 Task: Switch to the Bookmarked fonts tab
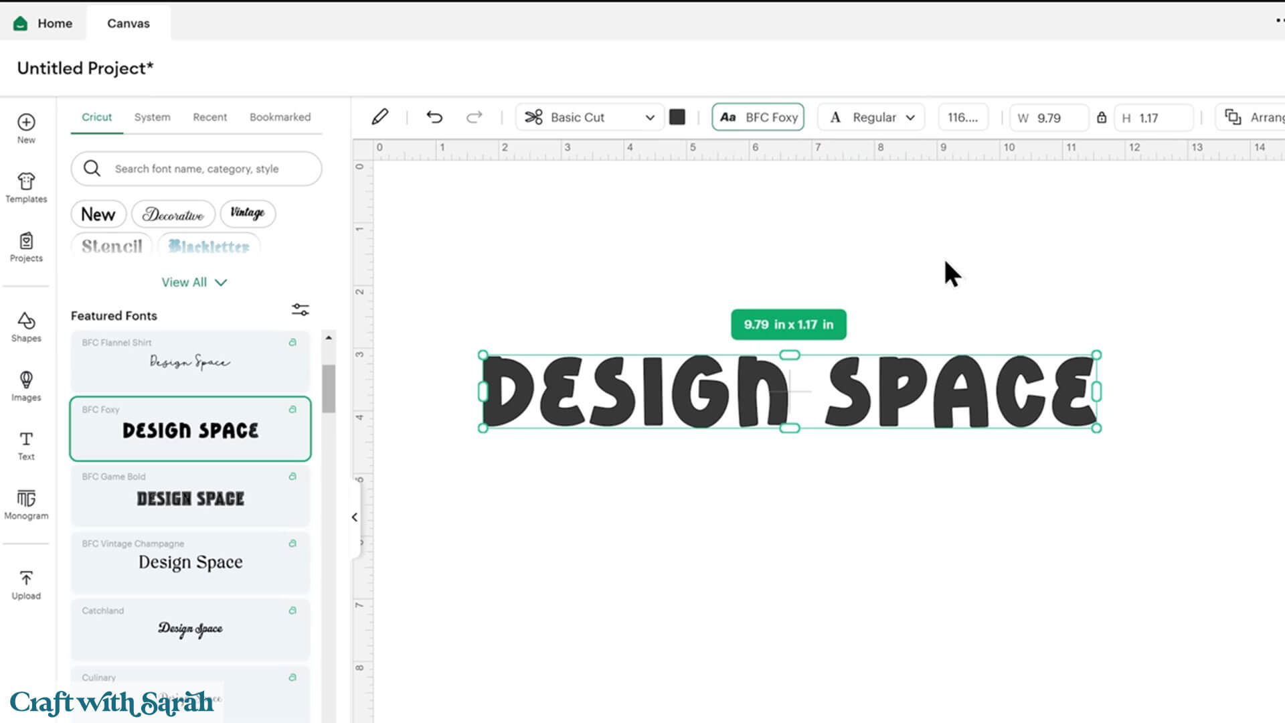(280, 117)
